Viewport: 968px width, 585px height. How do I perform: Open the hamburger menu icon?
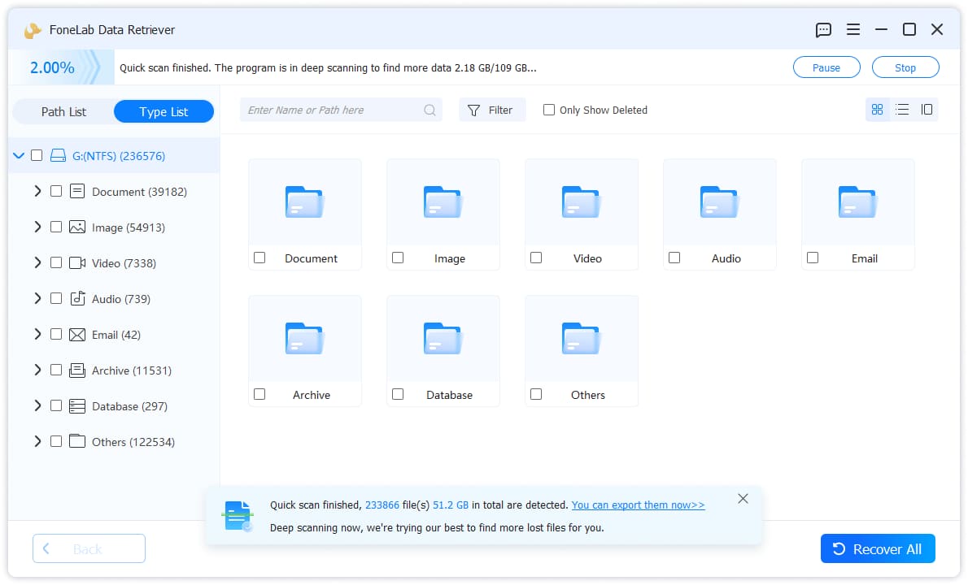(852, 29)
